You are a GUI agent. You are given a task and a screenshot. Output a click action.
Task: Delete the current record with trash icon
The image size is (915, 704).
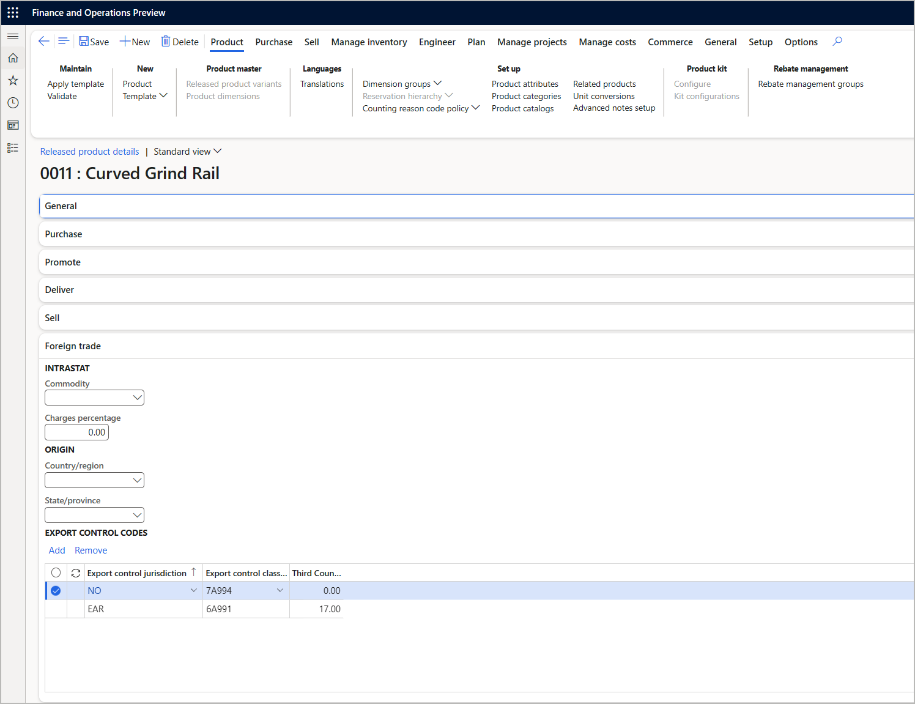click(180, 41)
